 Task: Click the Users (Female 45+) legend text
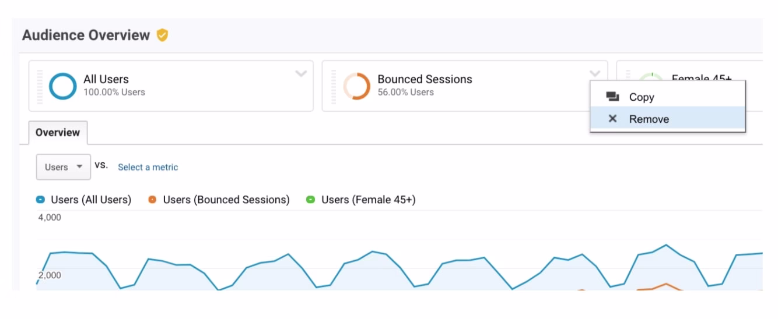(369, 200)
